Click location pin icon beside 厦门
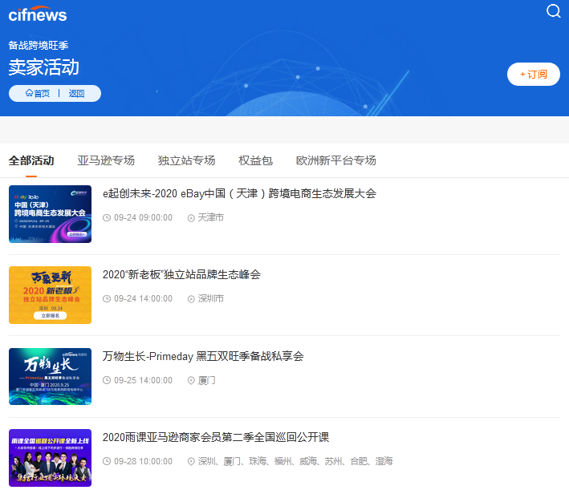The width and height of the screenshot is (569, 490). click(x=191, y=380)
